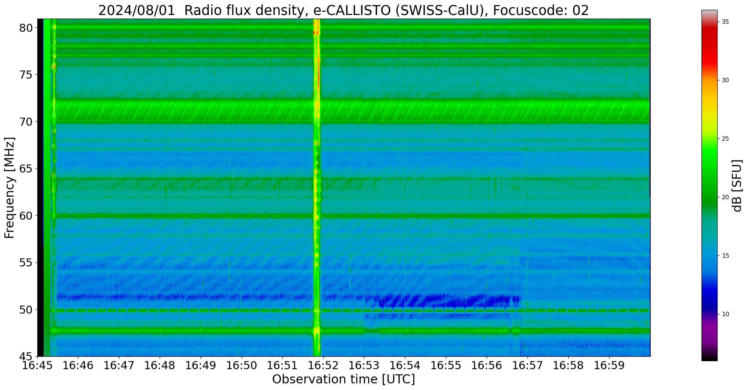Image resolution: width=748 pixels, height=390 pixels.
Task: Click the 80 MHz frequency tick label
Action: (26, 28)
